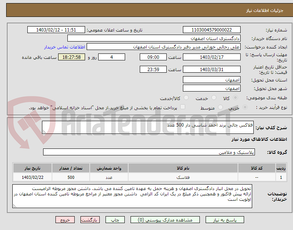The width and height of the screenshot is (293, 230).
Task: Click the استان محل تحویل field
Action: 211,80
